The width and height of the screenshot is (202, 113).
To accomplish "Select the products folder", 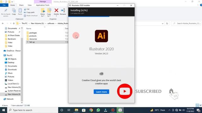I will (x=33, y=36).
